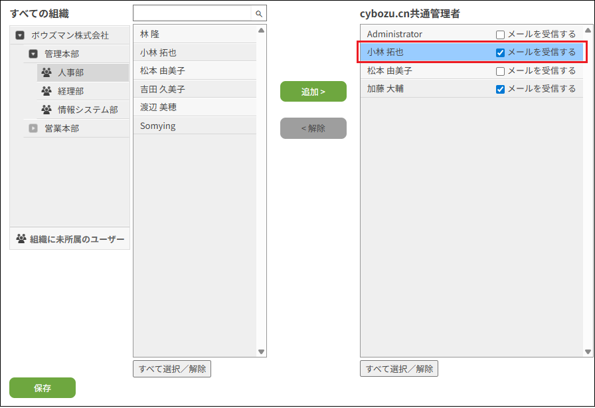
Task: Select 吉田 久美子 in the user list
Action: pos(163,89)
